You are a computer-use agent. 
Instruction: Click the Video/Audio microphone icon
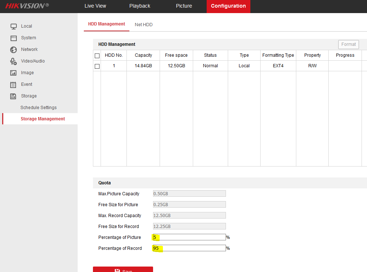pyautogui.click(x=13, y=61)
